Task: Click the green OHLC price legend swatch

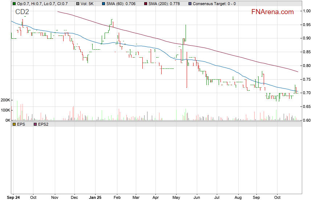Action: click(x=14, y=4)
